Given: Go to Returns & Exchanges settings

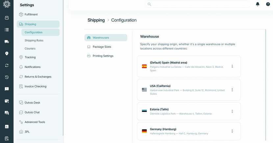Looking at the screenshot, I should click(38, 77).
